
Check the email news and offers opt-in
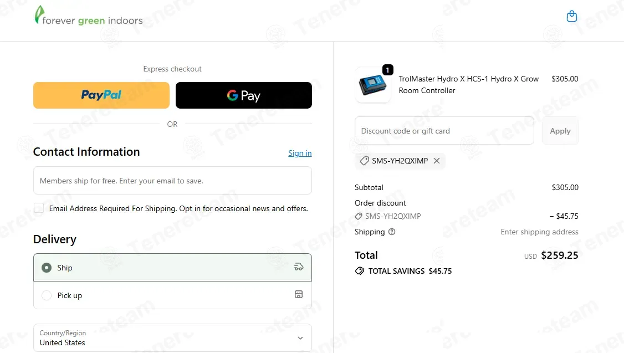(x=39, y=208)
